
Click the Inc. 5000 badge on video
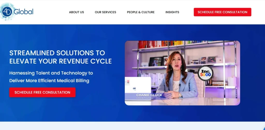[x=205, y=73]
